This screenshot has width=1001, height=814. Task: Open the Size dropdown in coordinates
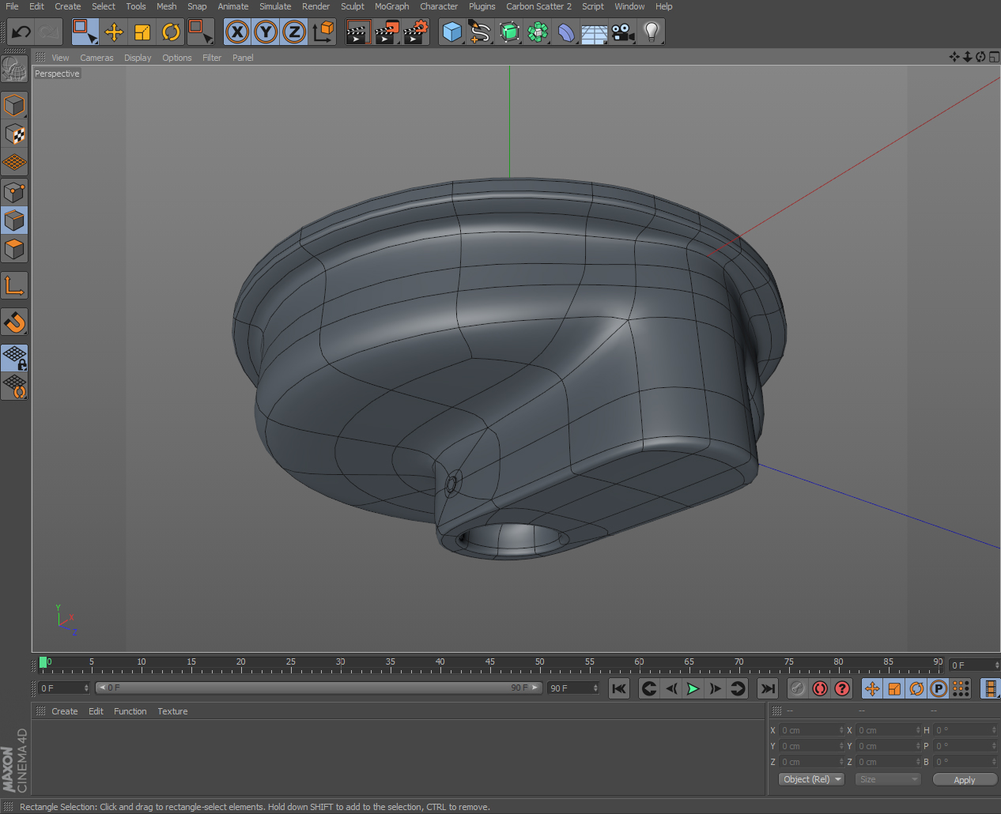[888, 779]
